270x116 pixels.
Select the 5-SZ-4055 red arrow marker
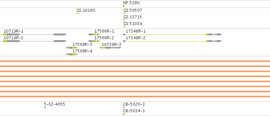click(x=45, y=107)
